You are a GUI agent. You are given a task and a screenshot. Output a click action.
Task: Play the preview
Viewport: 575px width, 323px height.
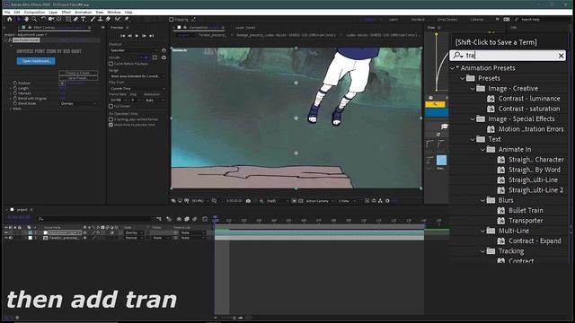point(137,36)
